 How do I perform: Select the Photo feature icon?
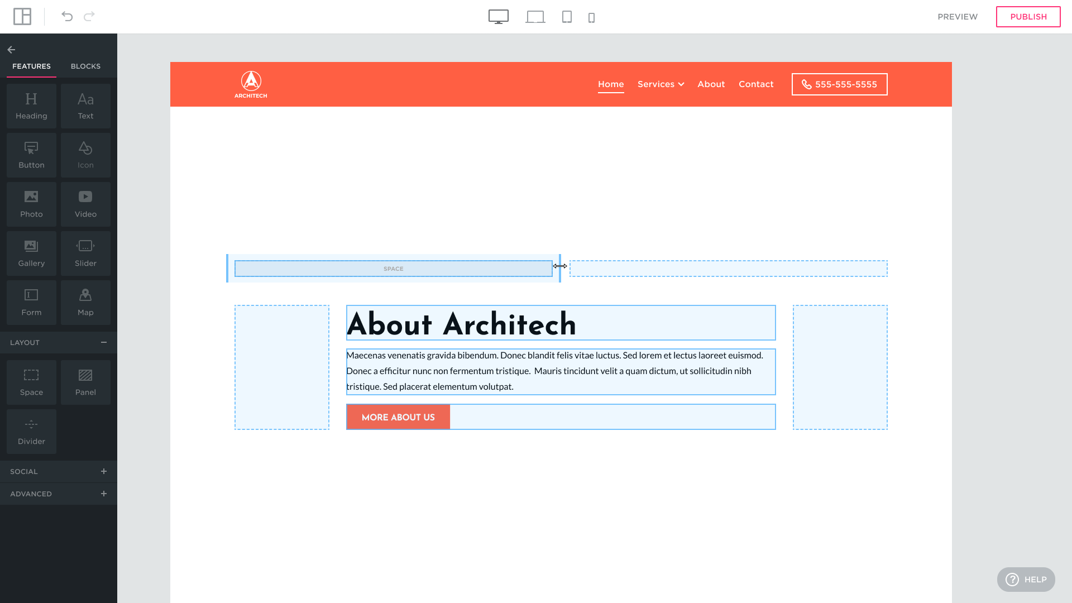(x=31, y=204)
